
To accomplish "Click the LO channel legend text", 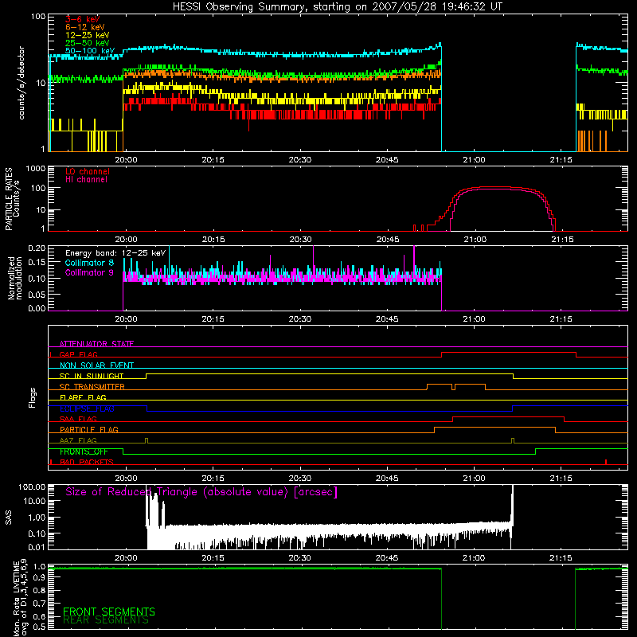I will coord(88,171).
